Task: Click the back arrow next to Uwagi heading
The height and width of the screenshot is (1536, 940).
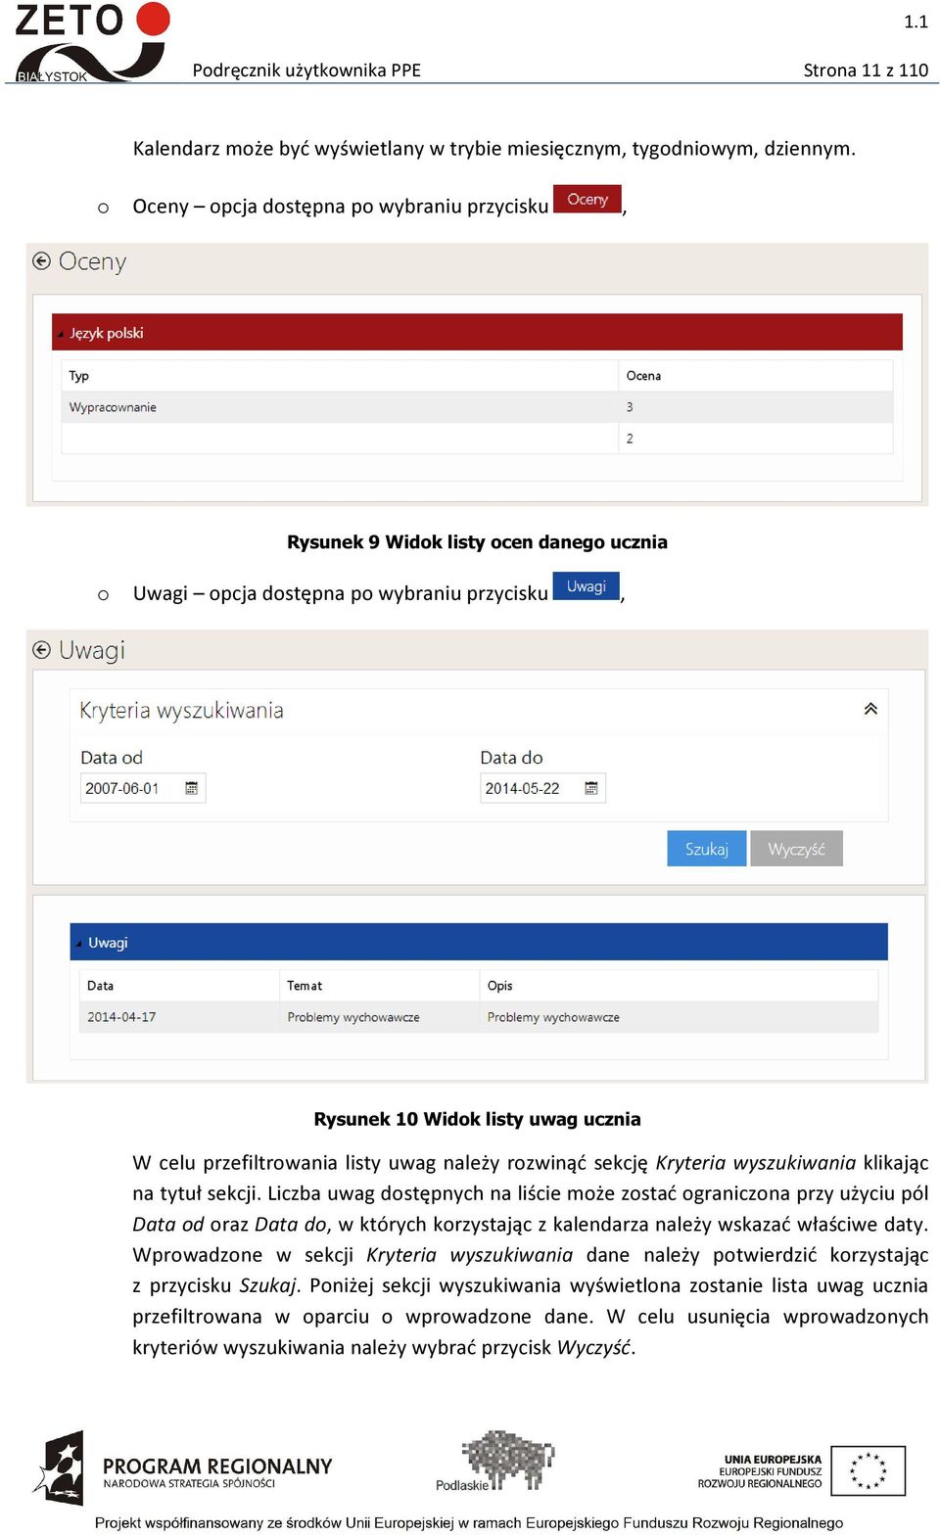Action: pyautogui.click(x=41, y=650)
